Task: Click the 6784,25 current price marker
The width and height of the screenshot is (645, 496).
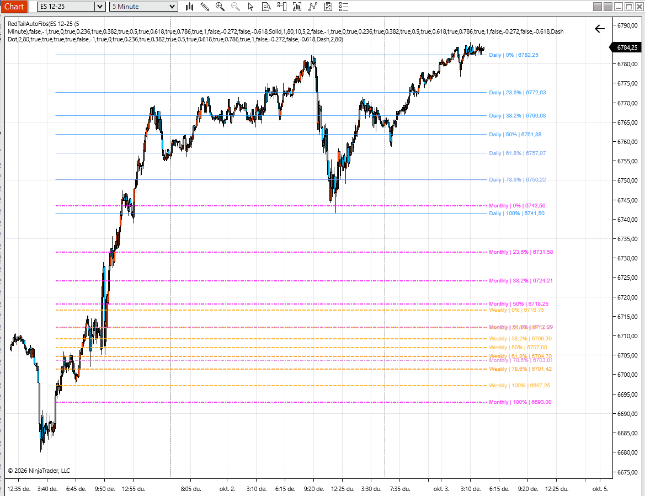Action: coord(626,47)
